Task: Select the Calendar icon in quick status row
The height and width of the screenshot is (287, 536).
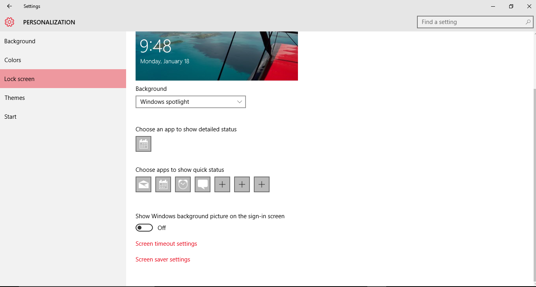Action: 163,184
